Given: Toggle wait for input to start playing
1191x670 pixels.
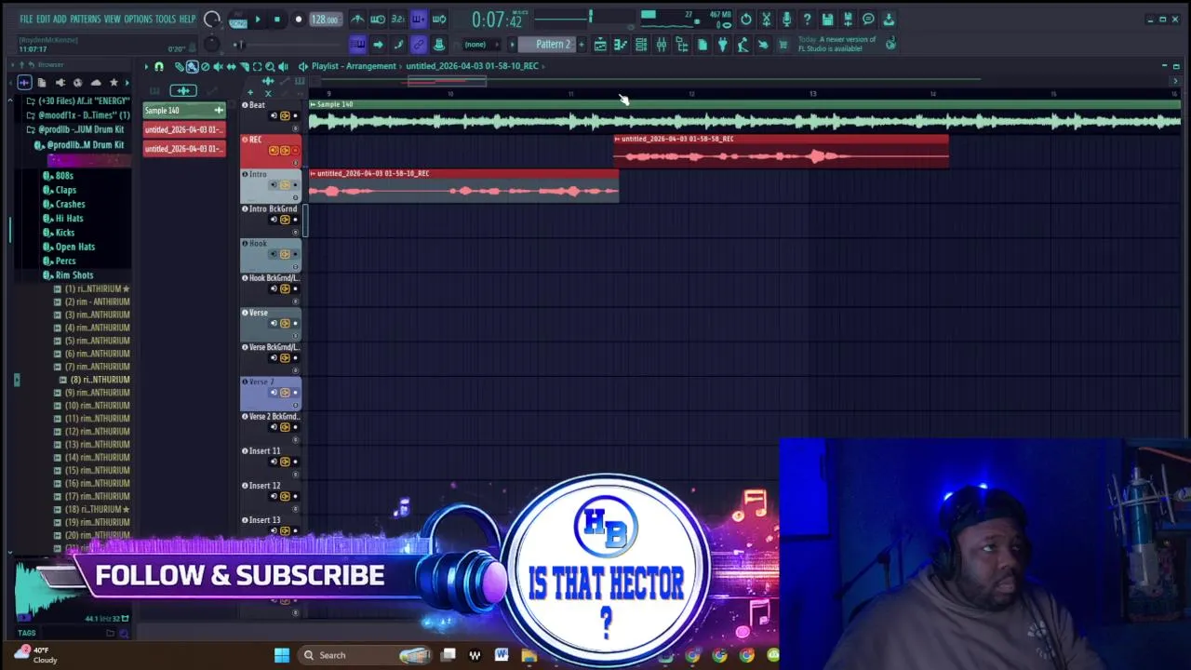Looking at the screenshot, I should coord(377,19).
